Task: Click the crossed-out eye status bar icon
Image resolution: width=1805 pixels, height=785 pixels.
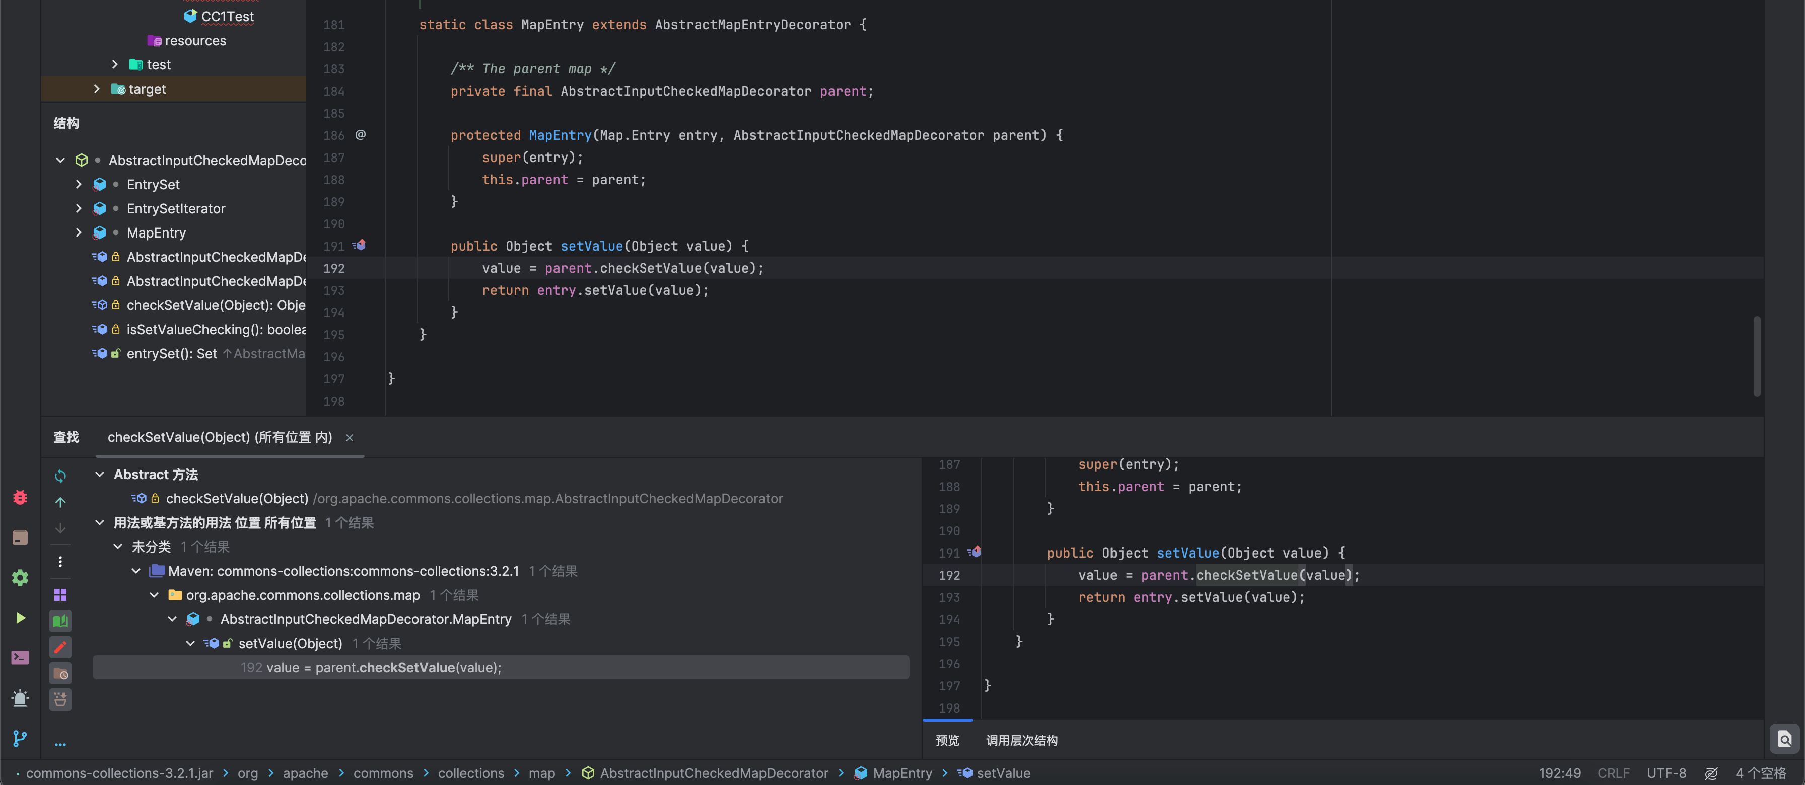Action: (x=1710, y=773)
